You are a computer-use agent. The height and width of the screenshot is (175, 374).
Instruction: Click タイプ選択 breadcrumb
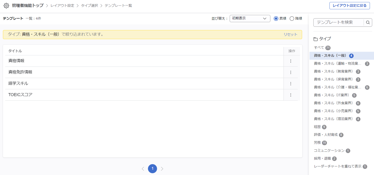tap(89, 6)
